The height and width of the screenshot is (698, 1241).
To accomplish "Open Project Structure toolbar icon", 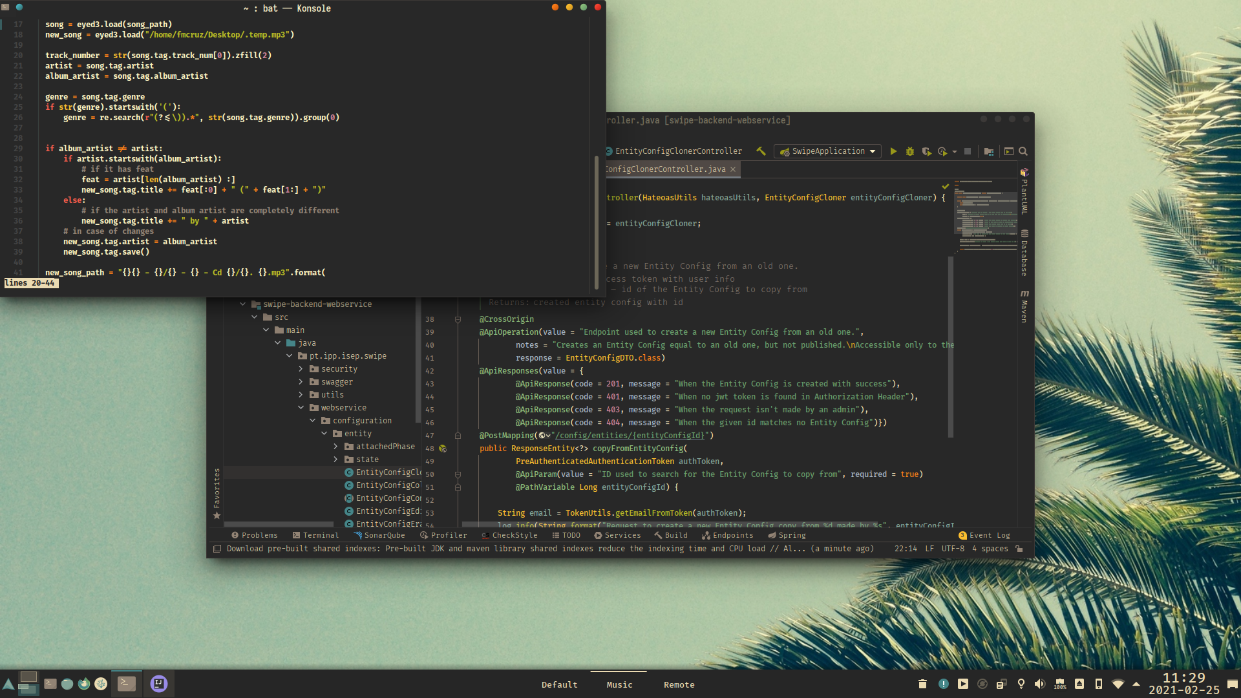I will point(989,151).
